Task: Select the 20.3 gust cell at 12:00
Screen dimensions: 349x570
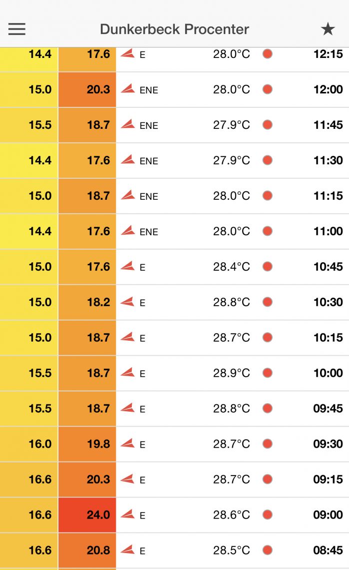Action: click(x=87, y=89)
